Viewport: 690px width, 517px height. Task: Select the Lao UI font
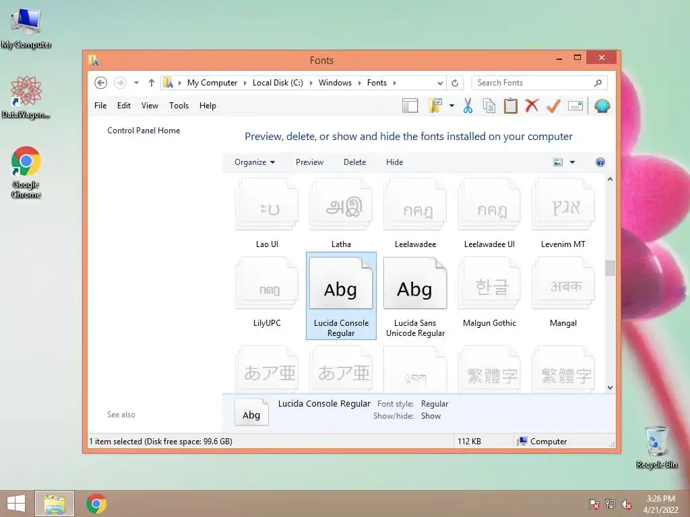[267, 213]
